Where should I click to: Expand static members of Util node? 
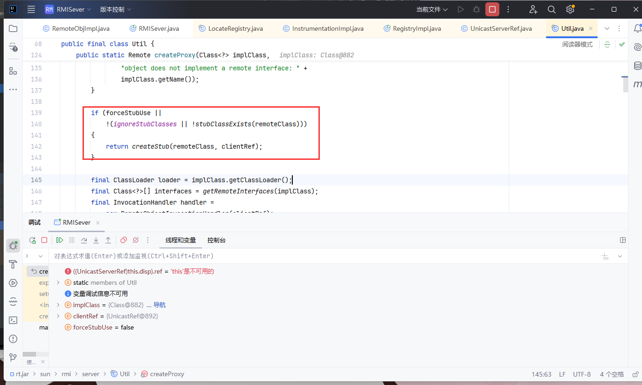click(x=58, y=282)
